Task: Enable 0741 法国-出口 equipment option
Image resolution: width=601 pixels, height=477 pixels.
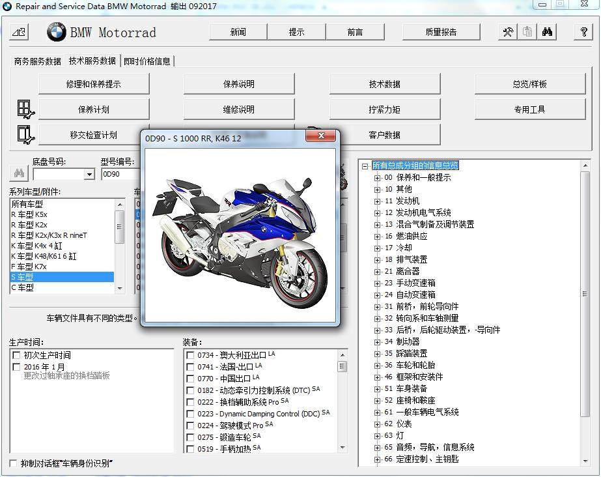Action: coord(189,367)
